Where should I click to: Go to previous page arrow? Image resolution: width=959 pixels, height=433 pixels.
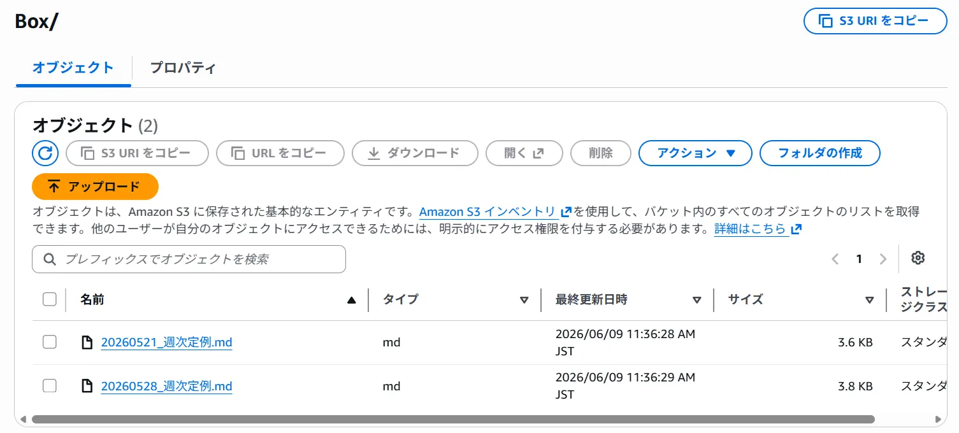835,259
